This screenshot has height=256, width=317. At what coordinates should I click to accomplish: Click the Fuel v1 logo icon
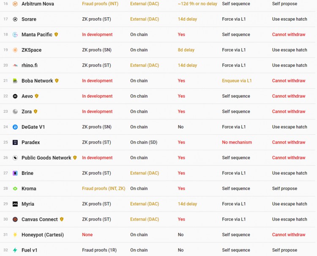(x=15, y=250)
